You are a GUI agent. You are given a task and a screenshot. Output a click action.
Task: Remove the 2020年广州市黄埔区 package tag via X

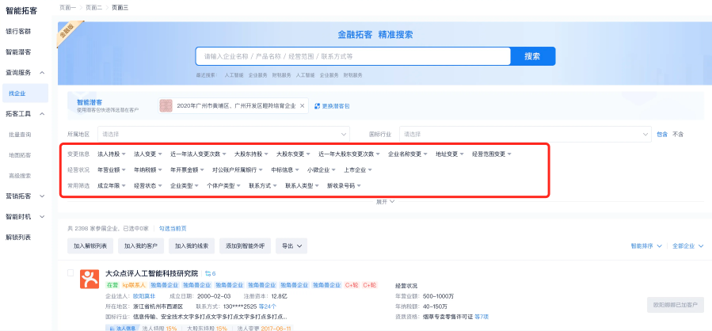(302, 105)
